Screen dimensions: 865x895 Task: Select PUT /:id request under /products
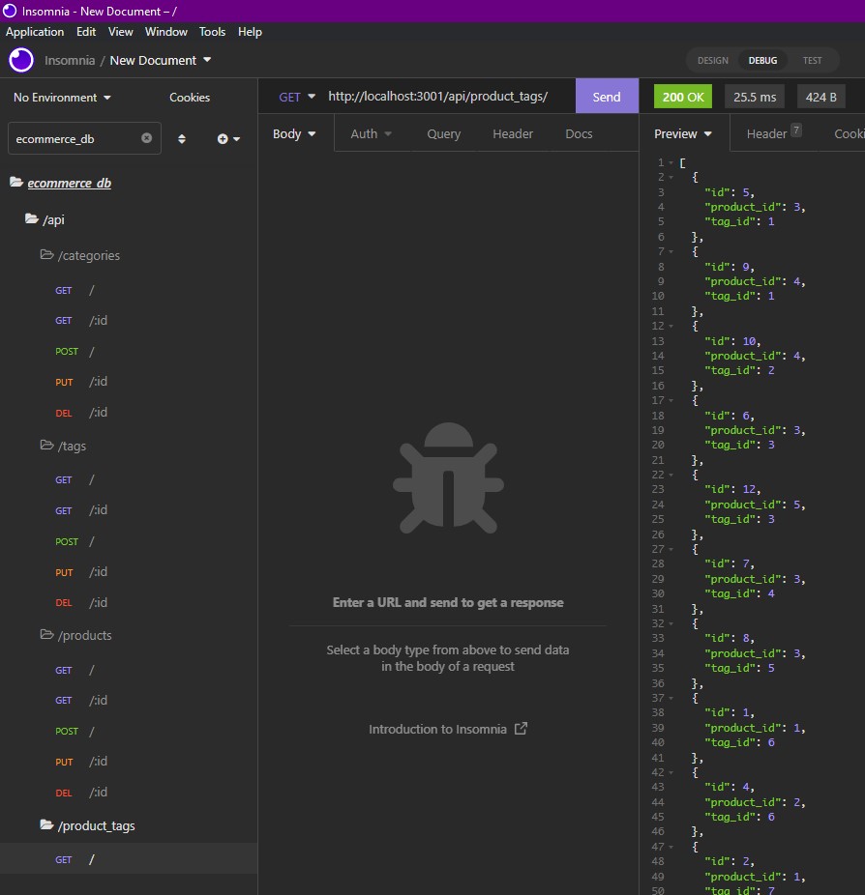coord(129,762)
